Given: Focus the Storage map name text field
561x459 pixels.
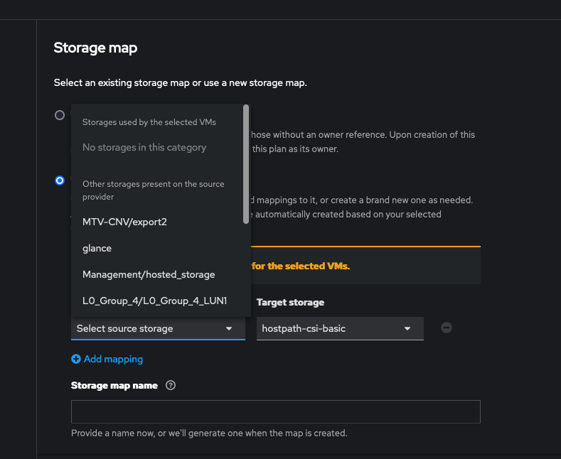Looking at the screenshot, I should [275, 412].
